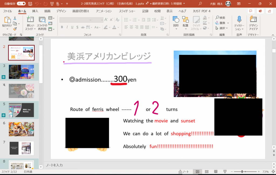Switch to the Animations (アニメーション) tab
Screen dimensions: 276x175
click(104, 11)
